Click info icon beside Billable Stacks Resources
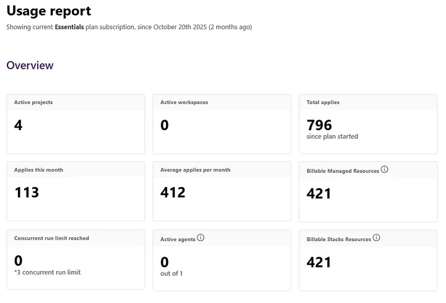 coord(376,238)
